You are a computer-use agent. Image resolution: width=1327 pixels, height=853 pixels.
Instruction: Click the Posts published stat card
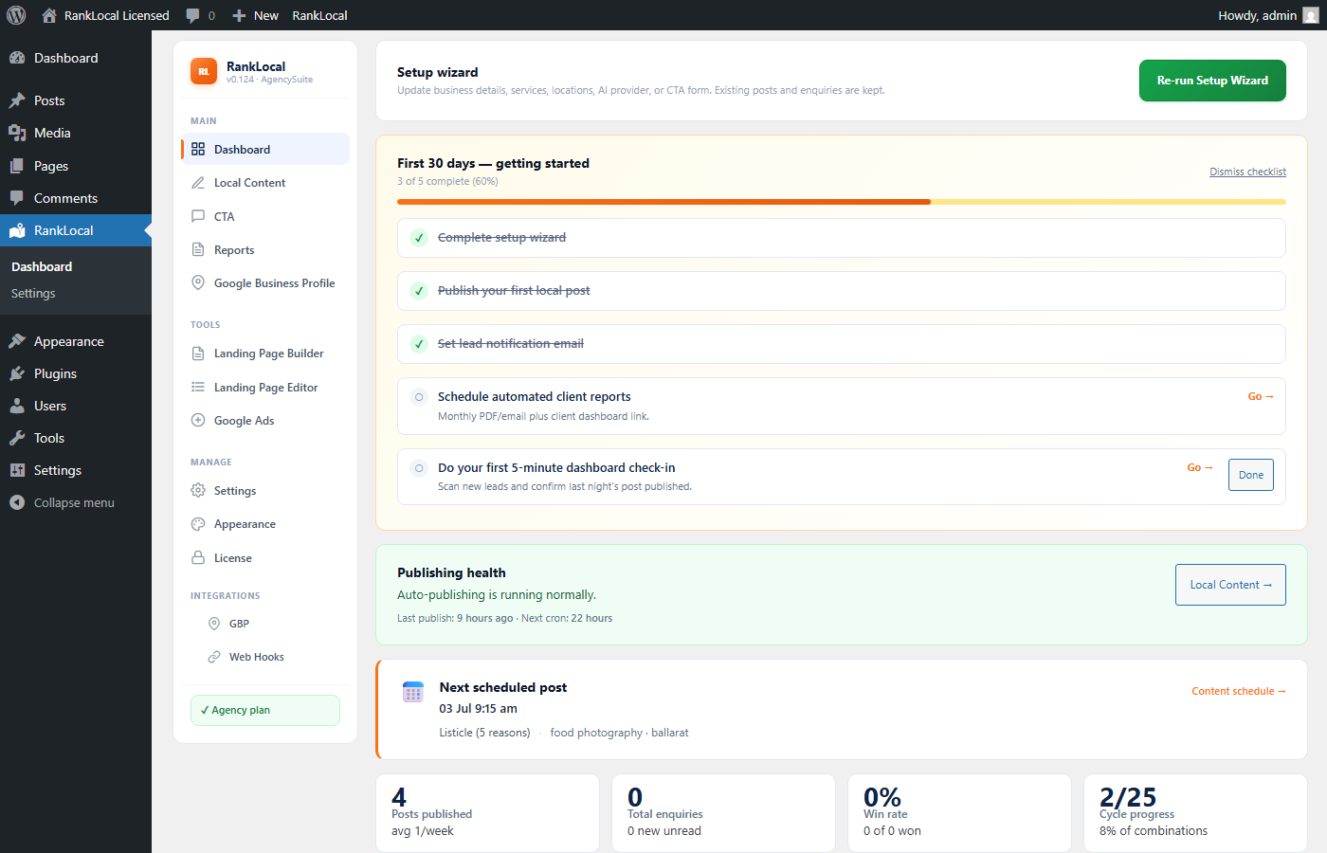point(488,813)
